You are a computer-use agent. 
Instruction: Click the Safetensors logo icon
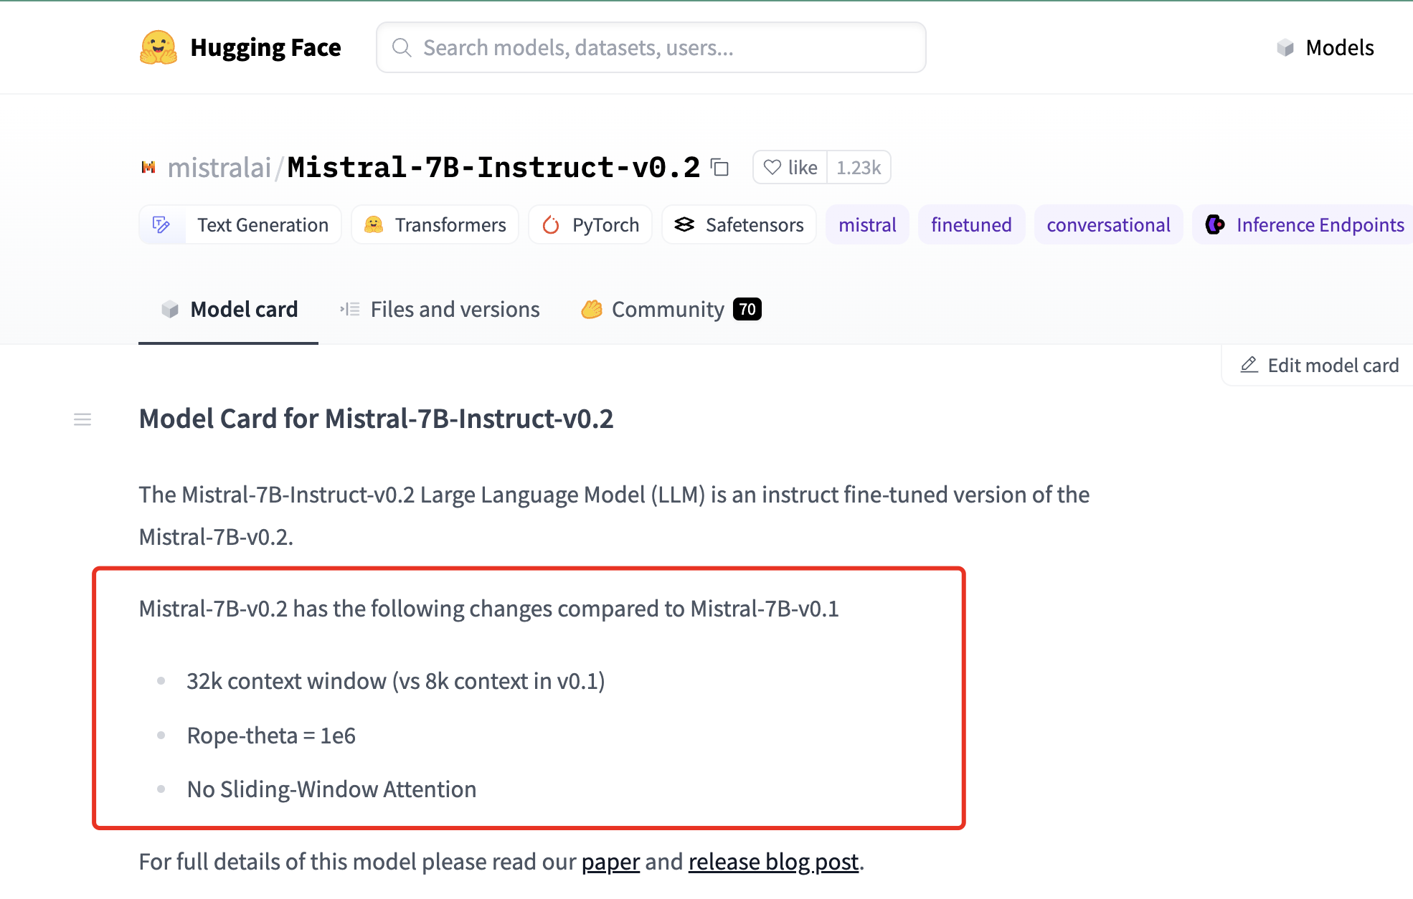point(684,225)
